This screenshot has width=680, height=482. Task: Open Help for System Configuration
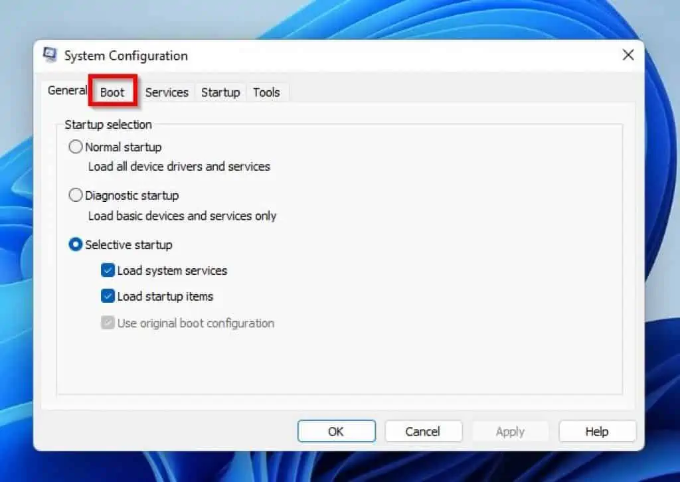[x=597, y=432]
